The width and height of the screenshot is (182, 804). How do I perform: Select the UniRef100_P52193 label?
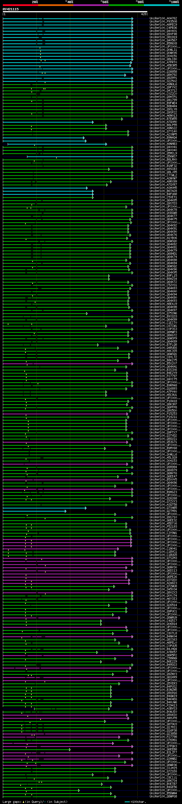[163, 526]
